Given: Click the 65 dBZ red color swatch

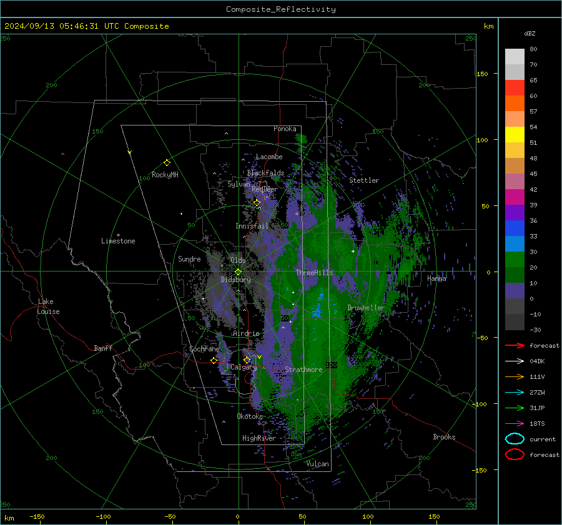Looking at the screenshot, I should click(x=515, y=87).
